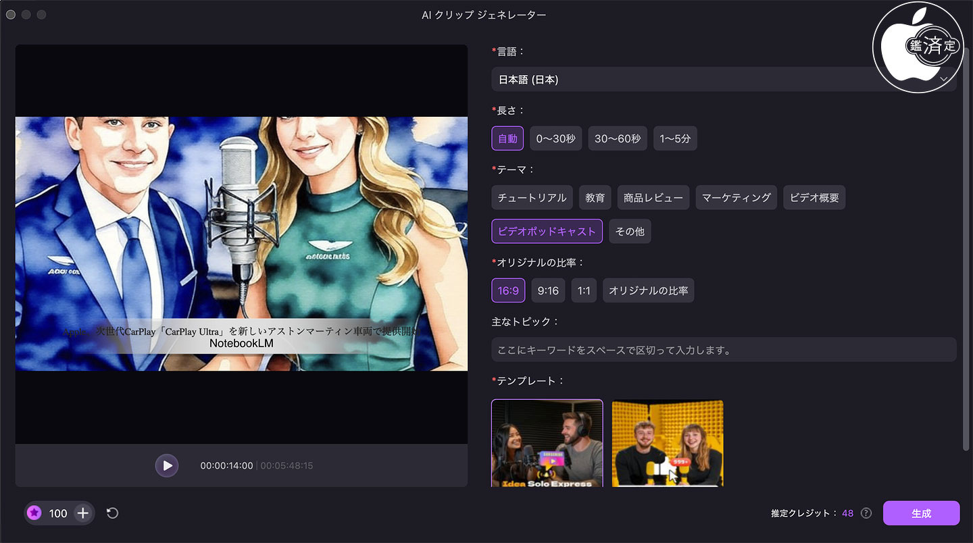
Task: Choose チュートリアル theme
Action: pos(532,198)
